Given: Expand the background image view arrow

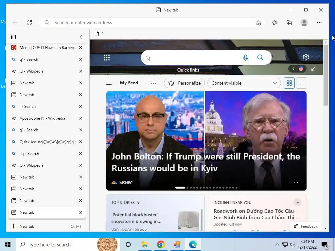Looking at the screenshot, I should tap(313, 69).
